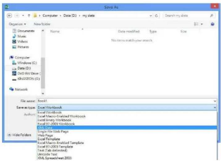Select KINGSTON (G:) drive
The width and height of the screenshot is (221, 161).
point(26,79)
